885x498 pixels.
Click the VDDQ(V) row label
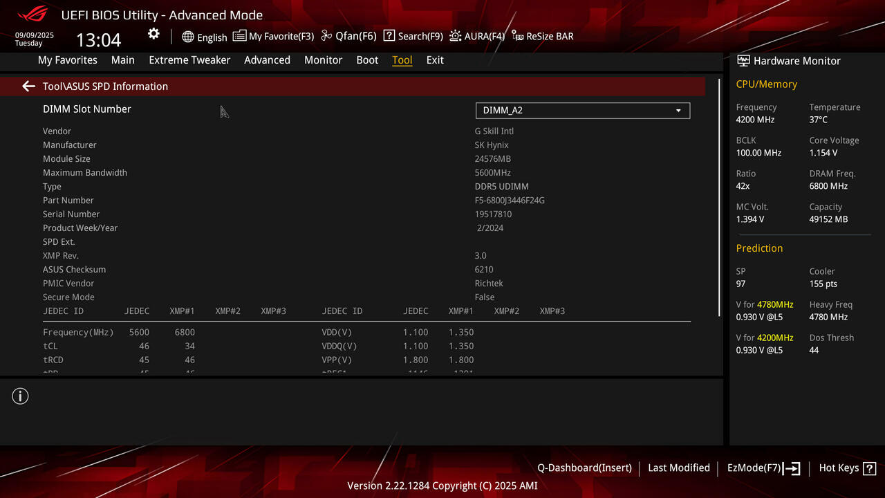click(339, 346)
